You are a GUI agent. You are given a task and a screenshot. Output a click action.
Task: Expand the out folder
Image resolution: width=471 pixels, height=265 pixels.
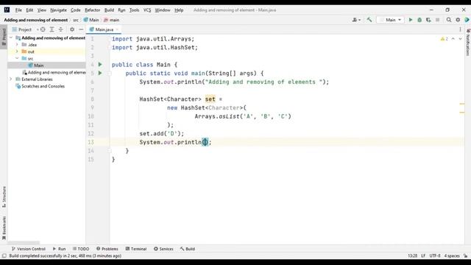point(17,52)
